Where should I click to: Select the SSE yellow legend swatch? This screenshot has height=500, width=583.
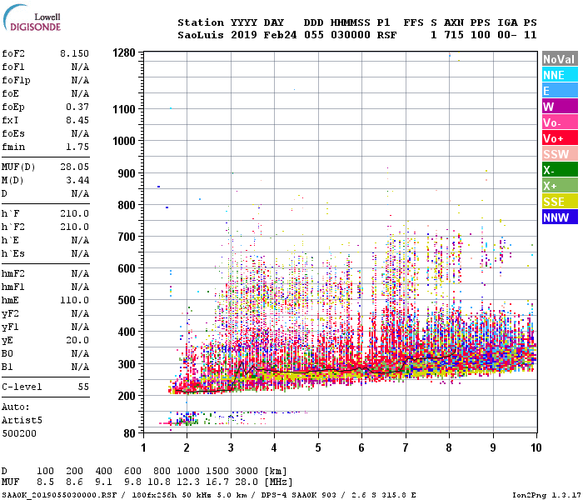[560, 202]
